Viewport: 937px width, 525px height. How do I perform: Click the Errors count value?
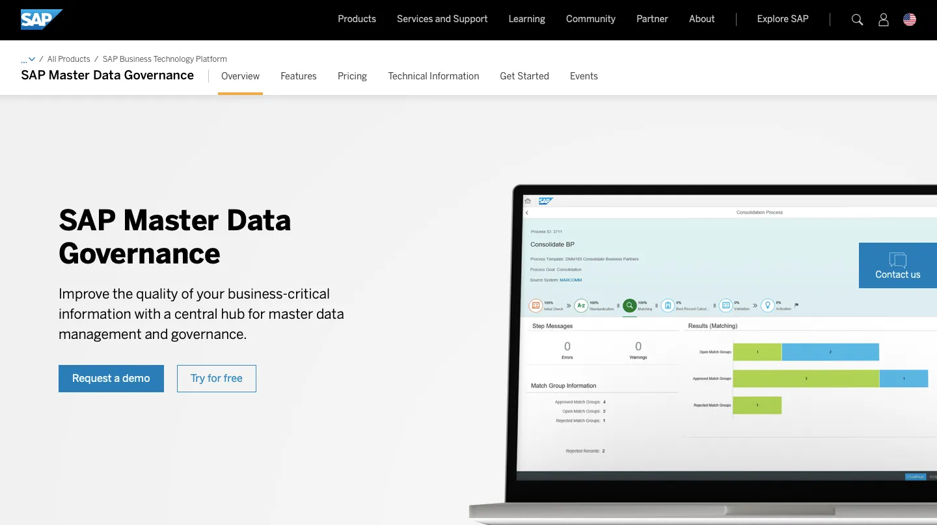[567, 347]
